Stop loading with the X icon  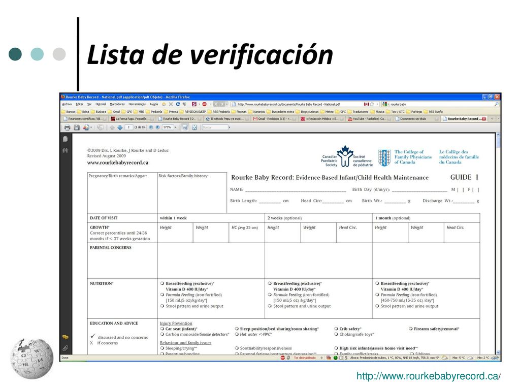point(171,104)
